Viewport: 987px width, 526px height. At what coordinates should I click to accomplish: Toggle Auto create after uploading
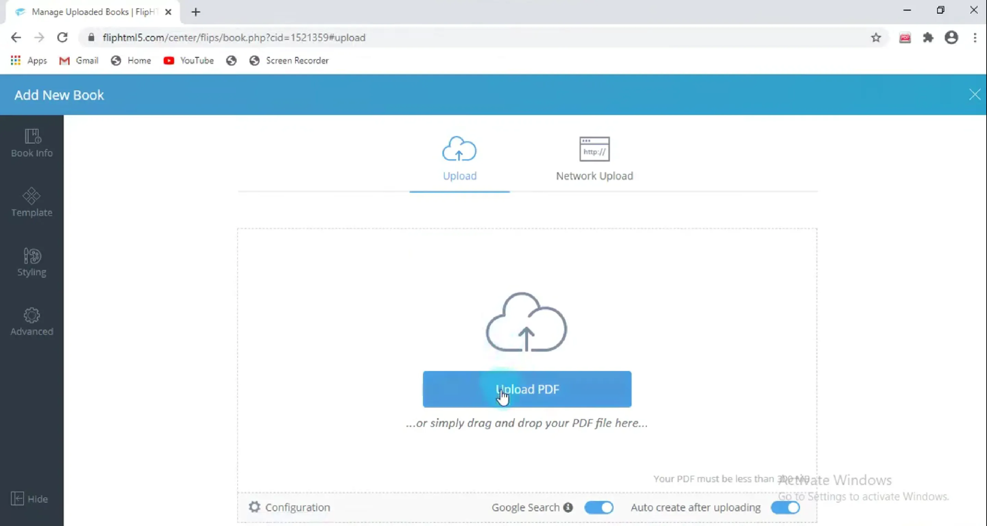(x=784, y=507)
